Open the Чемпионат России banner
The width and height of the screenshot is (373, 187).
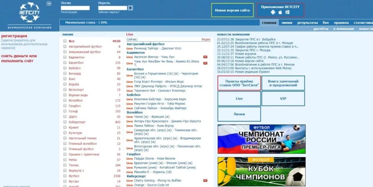pyautogui.click(x=262, y=139)
